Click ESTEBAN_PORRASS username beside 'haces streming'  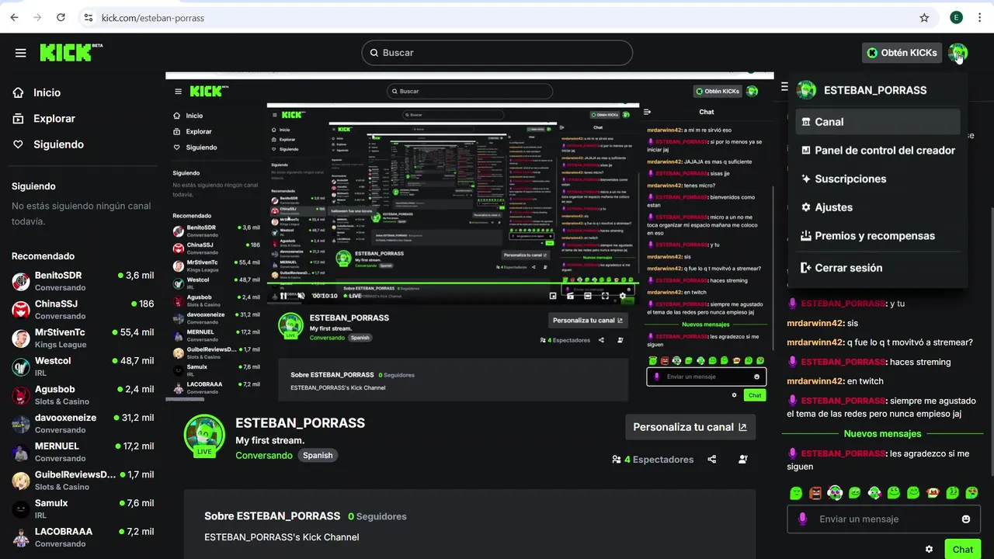click(843, 362)
